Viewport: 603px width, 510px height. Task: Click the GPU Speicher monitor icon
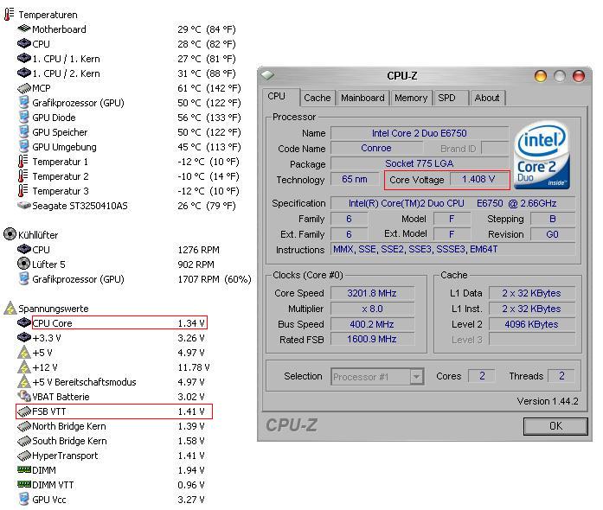[24, 131]
